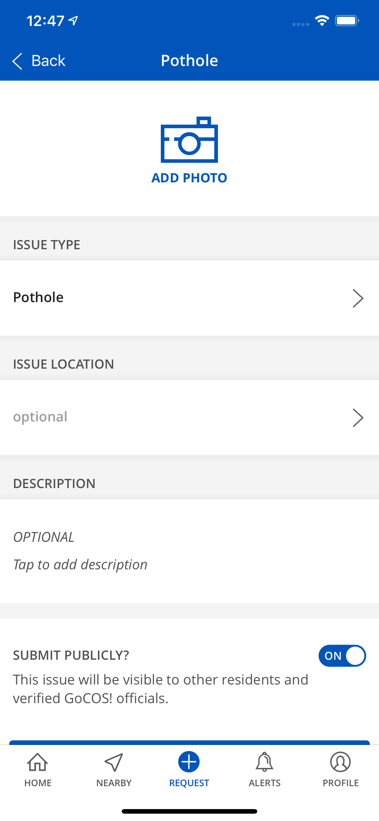Tap the optional issue location field
The image size is (379, 821).
[159, 417]
